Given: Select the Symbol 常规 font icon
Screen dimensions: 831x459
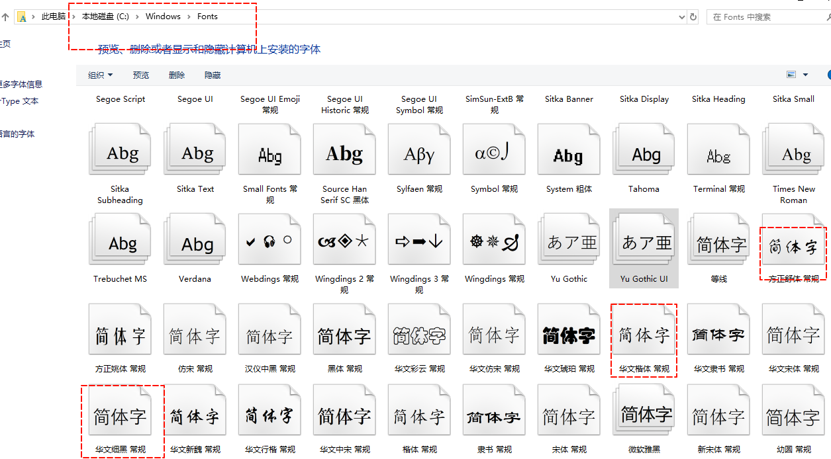Looking at the screenshot, I should [x=494, y=149].
